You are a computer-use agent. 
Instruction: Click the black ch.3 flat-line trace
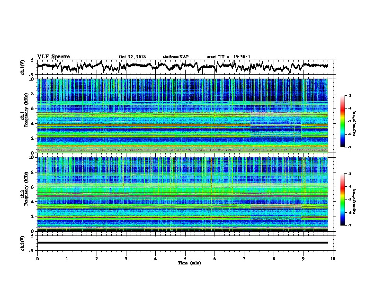(183, 243)
